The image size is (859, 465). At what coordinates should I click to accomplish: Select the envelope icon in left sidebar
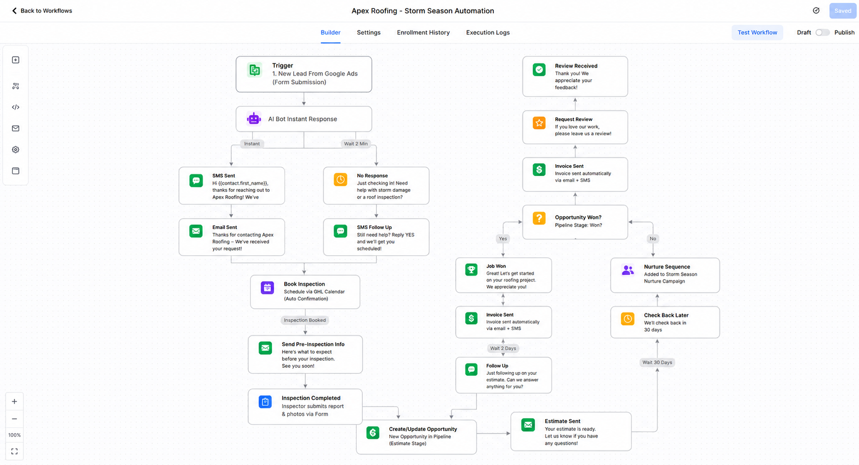pyautogui.click(x=16, y=128)
